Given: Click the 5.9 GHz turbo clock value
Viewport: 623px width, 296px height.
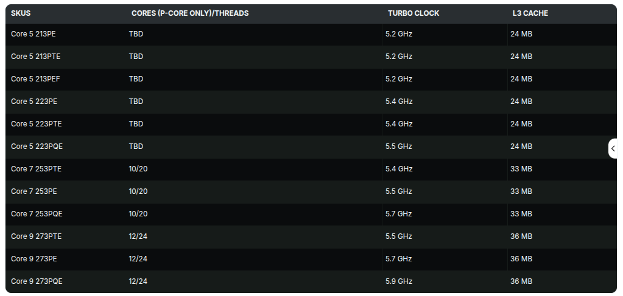Looking at the screenshot, I should [399, 281].
